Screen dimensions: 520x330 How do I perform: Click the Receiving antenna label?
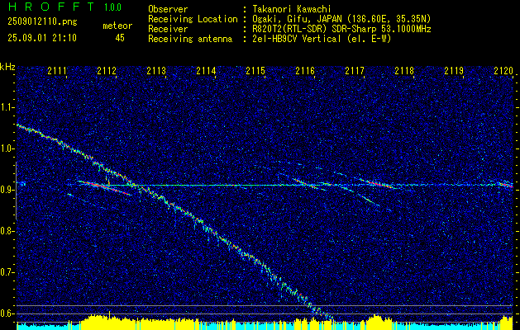pos(190,39)
